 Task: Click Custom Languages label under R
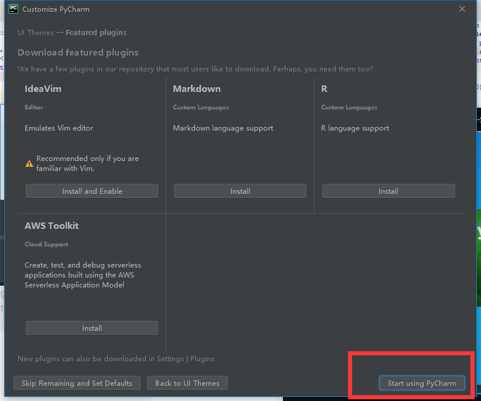coord(349,107)
